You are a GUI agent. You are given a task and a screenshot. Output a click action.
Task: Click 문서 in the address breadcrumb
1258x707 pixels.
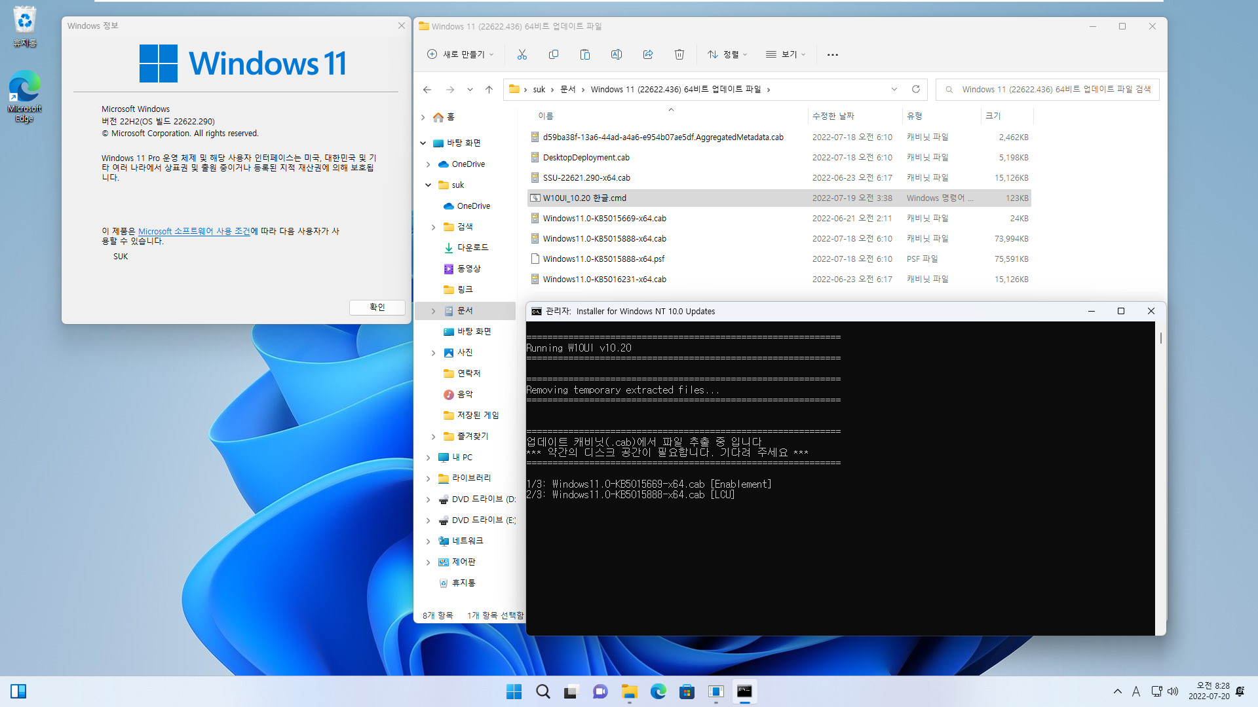[568, 90]
